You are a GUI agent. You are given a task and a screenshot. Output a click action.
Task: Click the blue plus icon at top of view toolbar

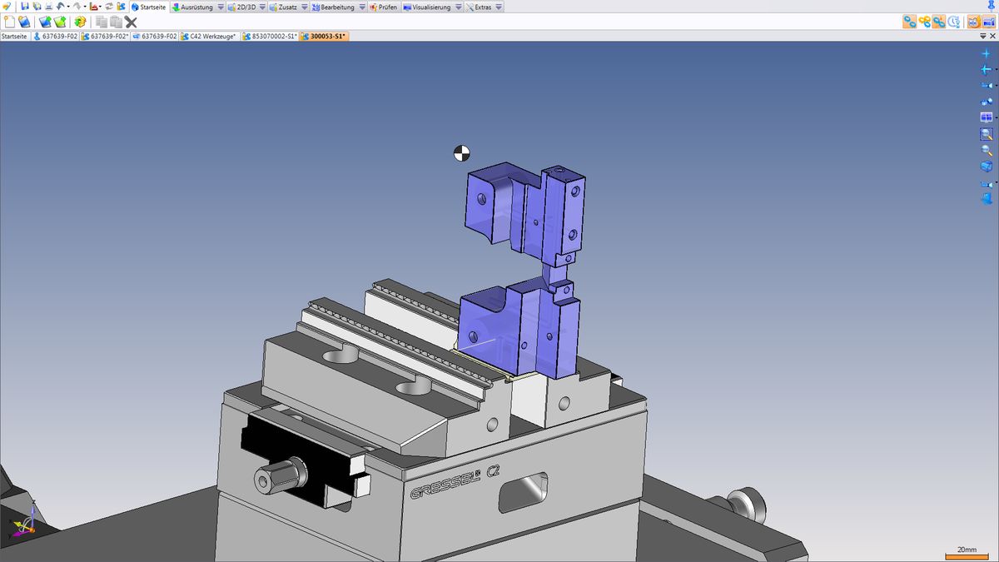pyautogui.click(x=987, y=53)
